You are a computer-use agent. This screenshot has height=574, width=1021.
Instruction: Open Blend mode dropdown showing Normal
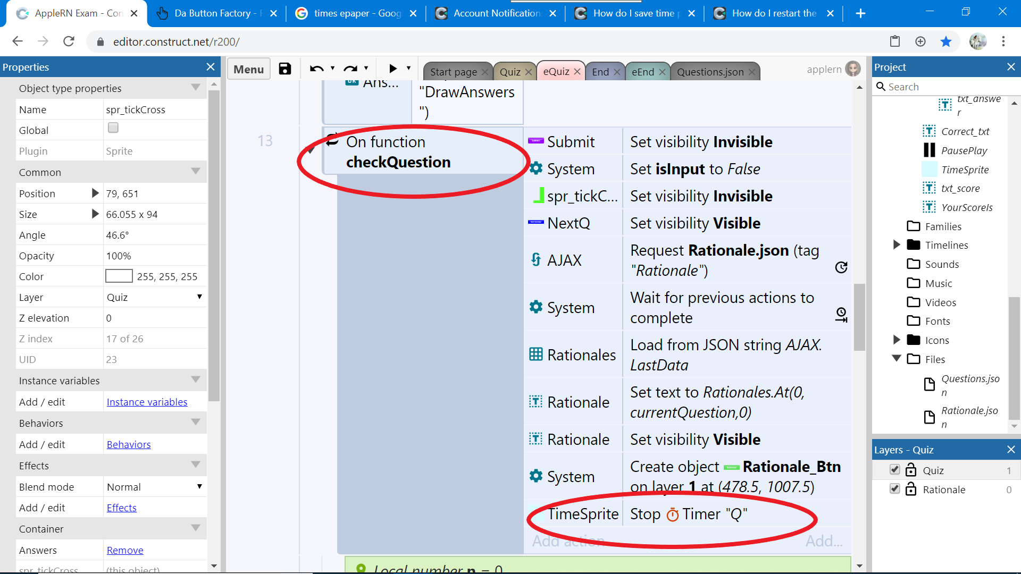click(155, 487)
